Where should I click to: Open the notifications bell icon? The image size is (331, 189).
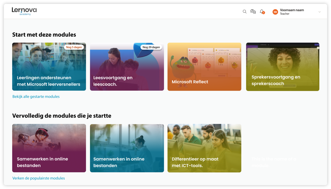coord(261,11)
